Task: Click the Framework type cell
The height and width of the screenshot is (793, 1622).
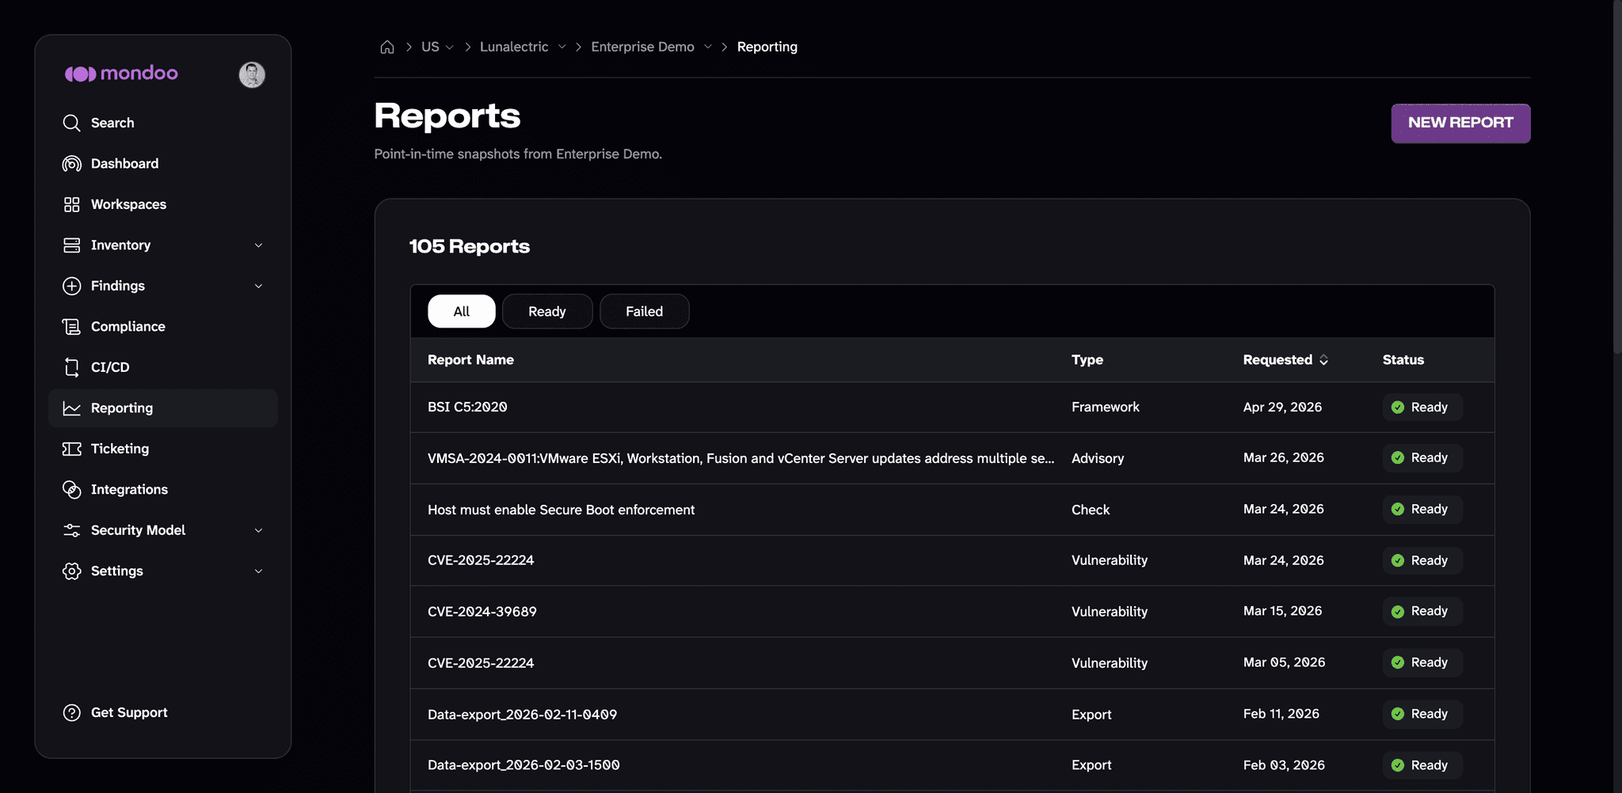Action: pos(1106,407)
